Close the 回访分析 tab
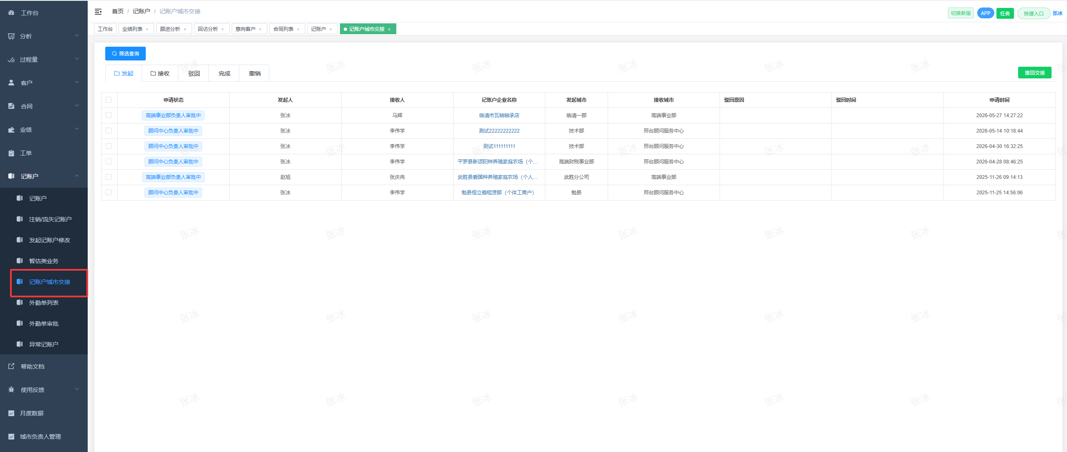The image size is (1067, 452). point(223,29)
